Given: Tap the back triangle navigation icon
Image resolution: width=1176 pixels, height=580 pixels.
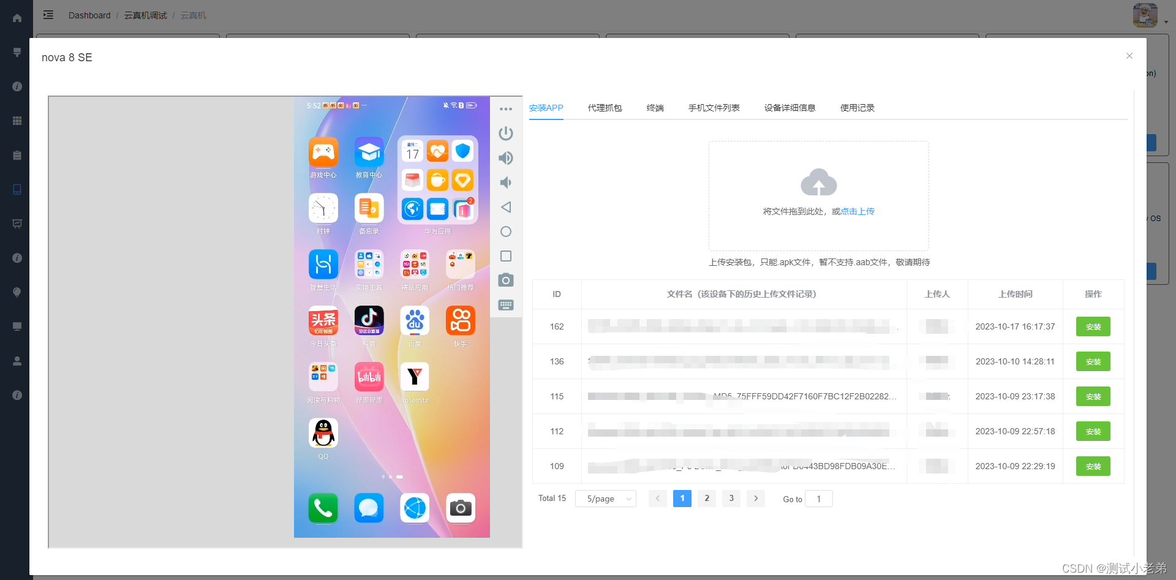Looking at the screenshot, I should (x=506, y=207).
